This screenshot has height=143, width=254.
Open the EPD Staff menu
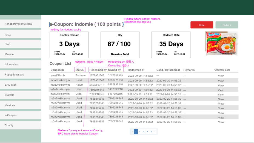pos(21,85)
